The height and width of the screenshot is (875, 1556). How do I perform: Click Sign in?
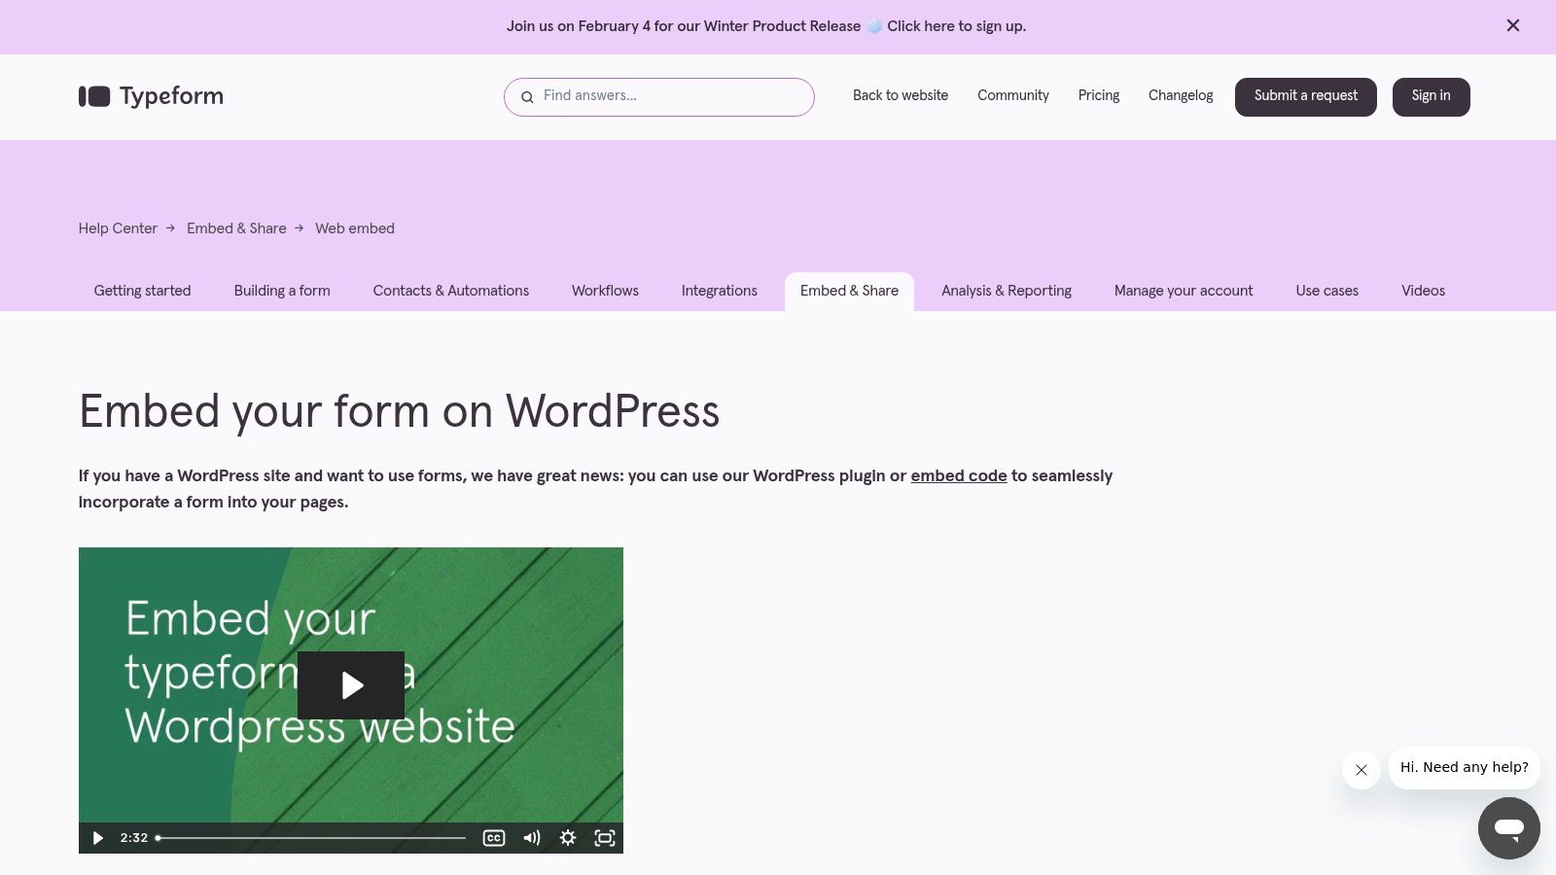(x=1431, y=96)
